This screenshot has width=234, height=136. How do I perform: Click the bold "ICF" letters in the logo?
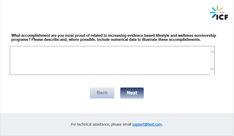(x=222, y=17)
